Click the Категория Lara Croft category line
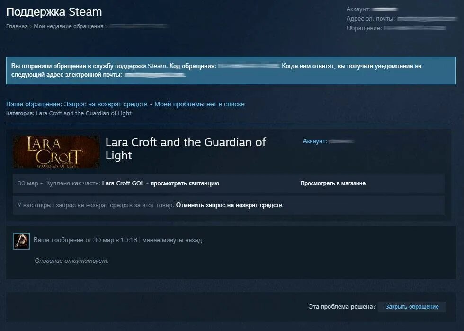464x331 pixels. 69,113
